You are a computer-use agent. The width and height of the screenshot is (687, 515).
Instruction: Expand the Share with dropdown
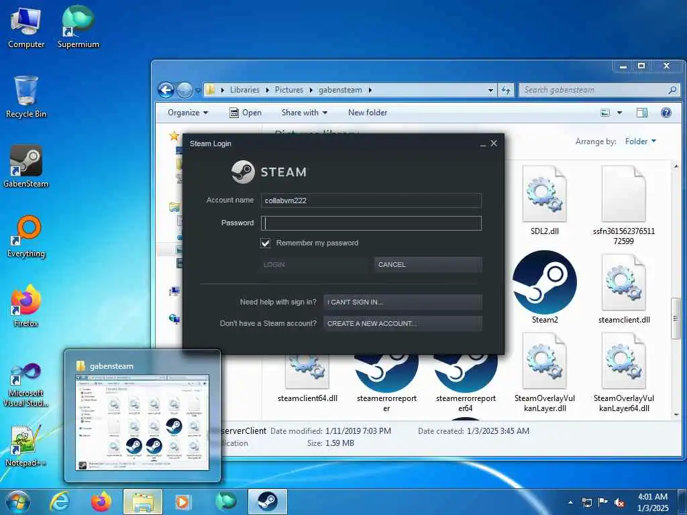point(305,113)
